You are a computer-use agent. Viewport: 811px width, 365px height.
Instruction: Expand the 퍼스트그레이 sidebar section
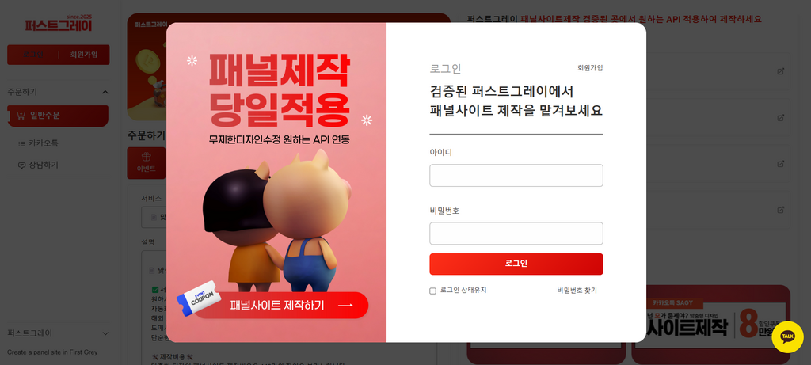pos(105,333)
